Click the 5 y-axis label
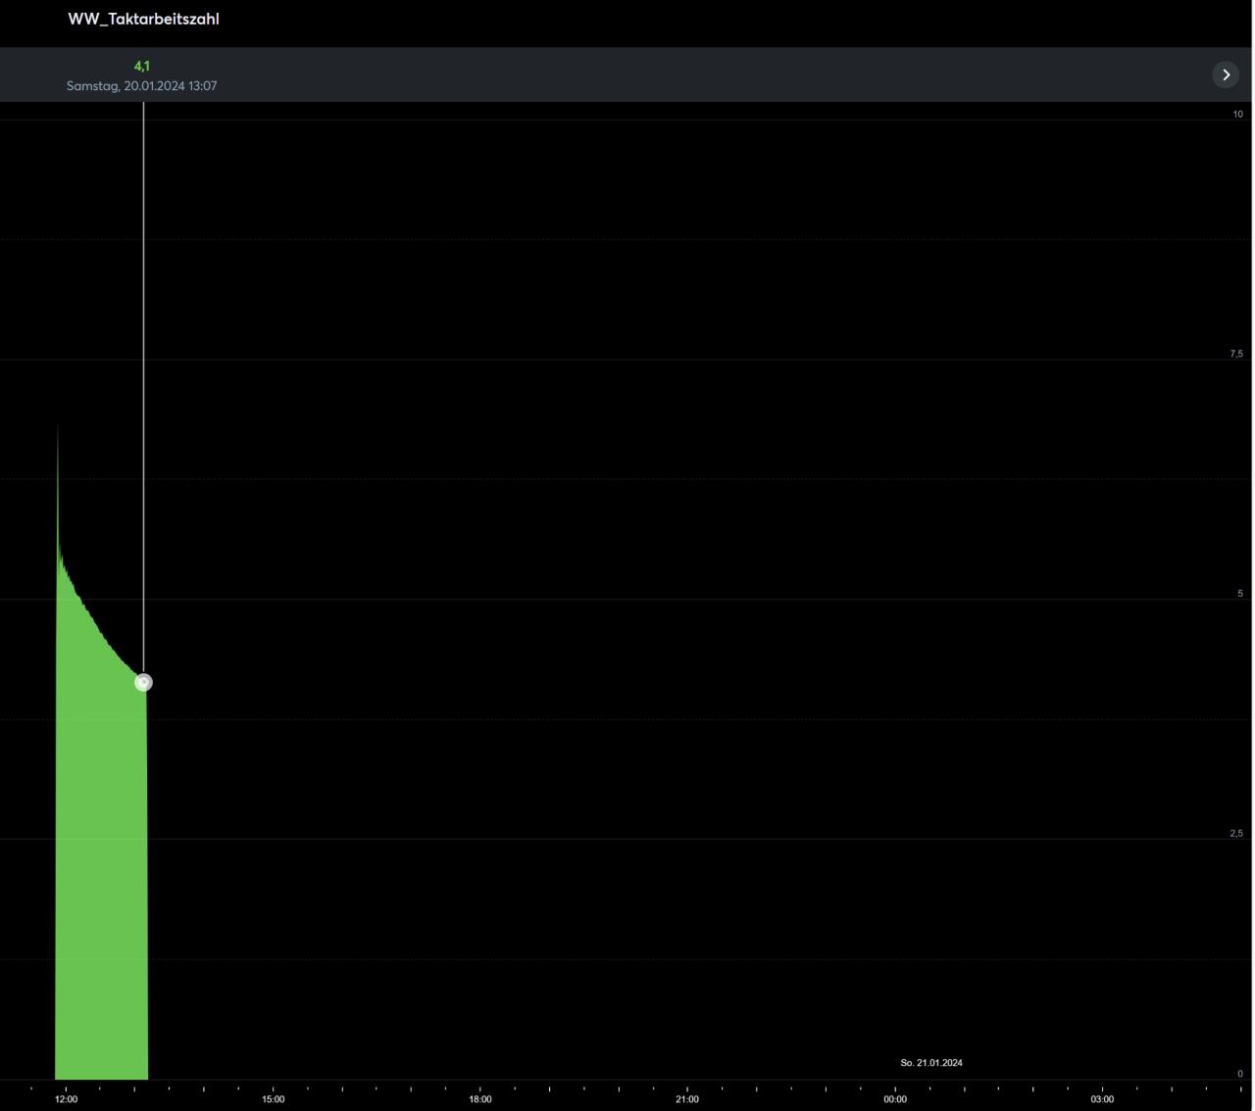Viewport: 1255px width, 1111px height. [1239, 594]
